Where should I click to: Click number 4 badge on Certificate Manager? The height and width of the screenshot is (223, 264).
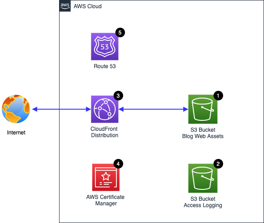(118, 164)
